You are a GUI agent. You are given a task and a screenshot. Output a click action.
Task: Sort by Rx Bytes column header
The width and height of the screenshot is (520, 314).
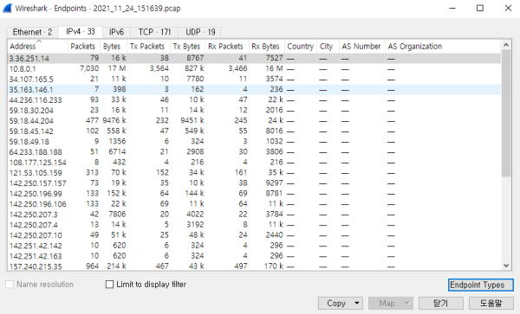coord(267,47)
